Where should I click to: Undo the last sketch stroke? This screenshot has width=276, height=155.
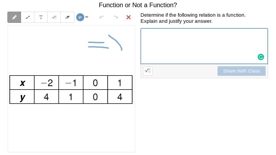[x=102, y=17]
